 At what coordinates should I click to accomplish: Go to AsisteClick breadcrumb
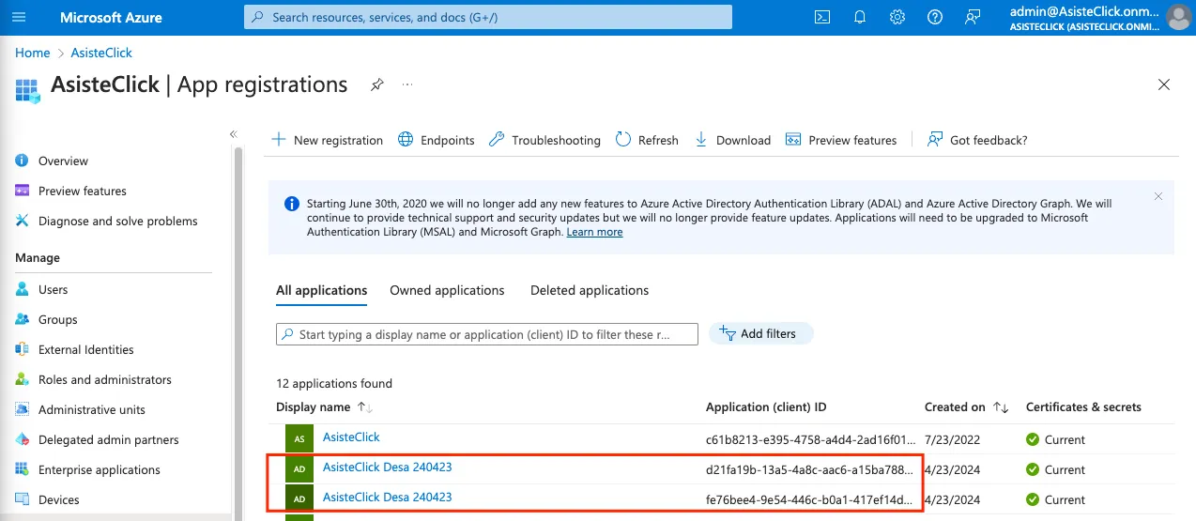pyautogui.click(x=101, y=53)
